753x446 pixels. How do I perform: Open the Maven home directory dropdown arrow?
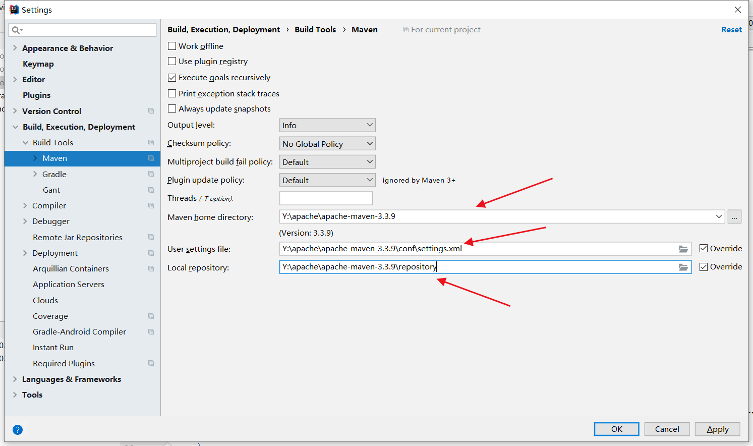coord(719,216)
